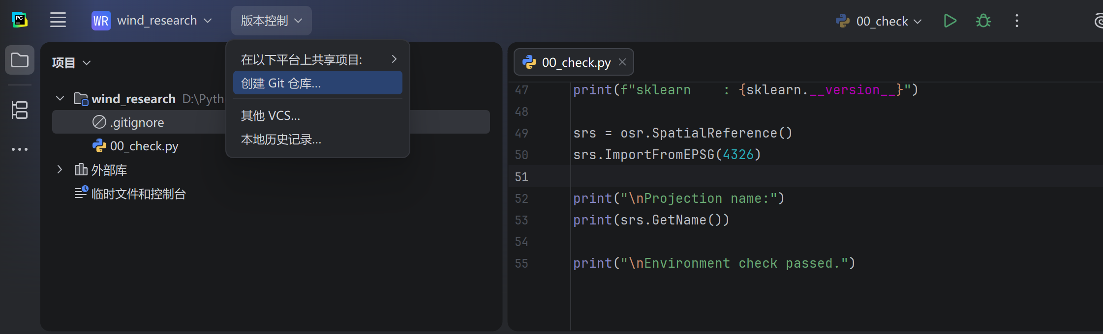Image resolution: width=1103 pixels, height=334 pixels.
Task: Click the sklearn __version__ print line
Action: pos(746,90)
